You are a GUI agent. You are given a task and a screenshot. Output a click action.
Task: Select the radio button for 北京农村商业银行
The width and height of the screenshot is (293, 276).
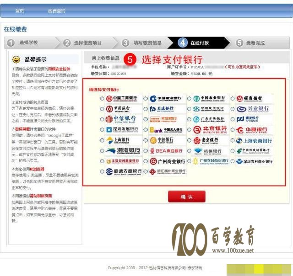point(102,161)
